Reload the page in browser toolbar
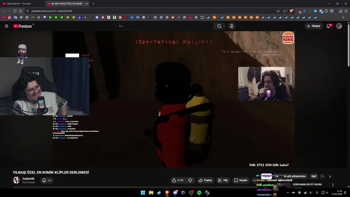Viewport: 350px width, 197px height. point(15,11)
